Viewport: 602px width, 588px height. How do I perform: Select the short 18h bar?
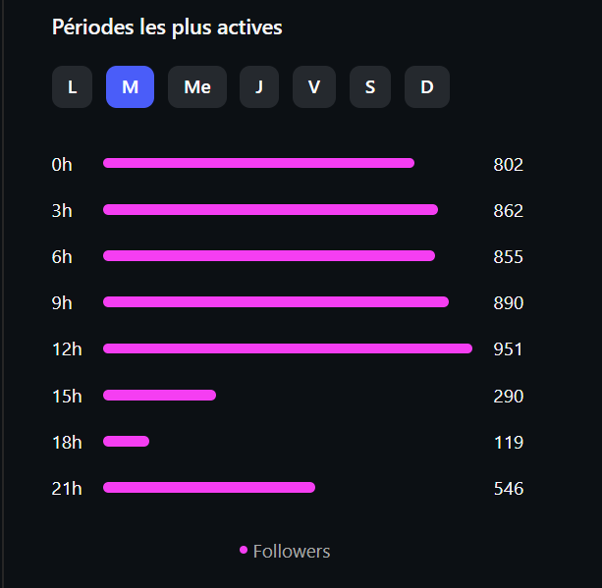coord(126,442)
